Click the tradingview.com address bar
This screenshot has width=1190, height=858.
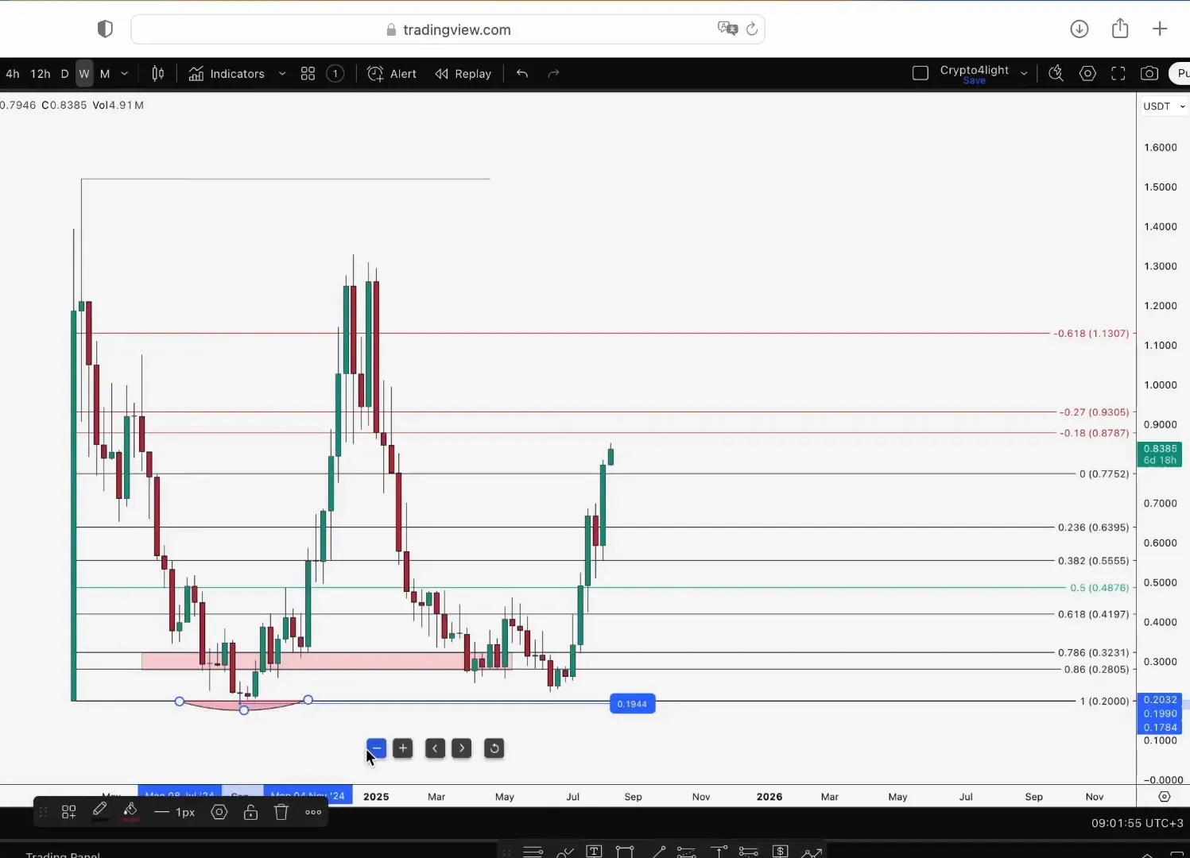448,29
